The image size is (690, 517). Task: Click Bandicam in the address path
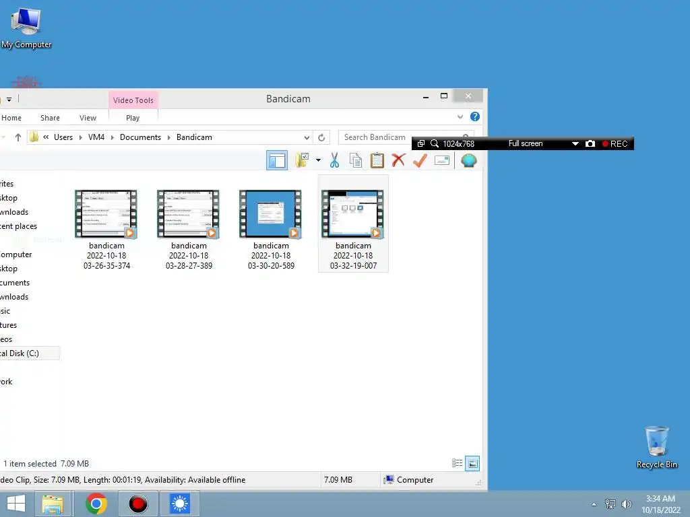194,137
